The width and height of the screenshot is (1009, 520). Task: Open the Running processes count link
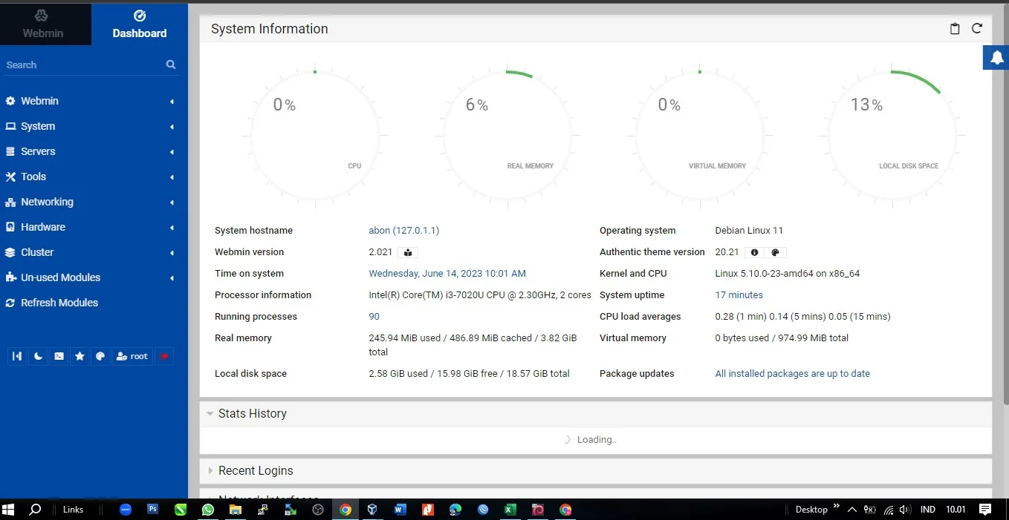(x=374, y=317)
